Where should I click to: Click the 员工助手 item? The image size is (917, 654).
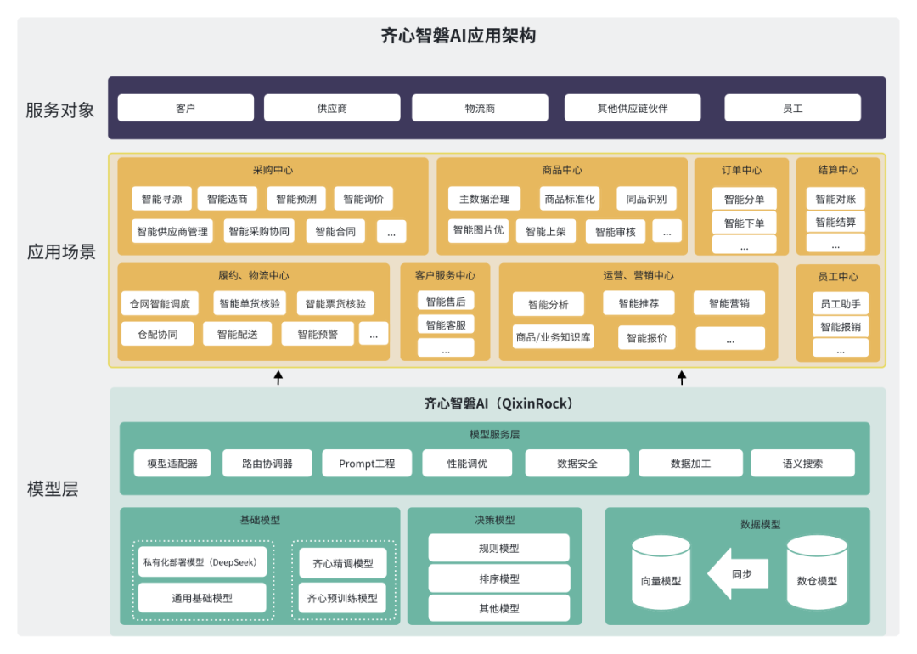[x=841, y=303]
